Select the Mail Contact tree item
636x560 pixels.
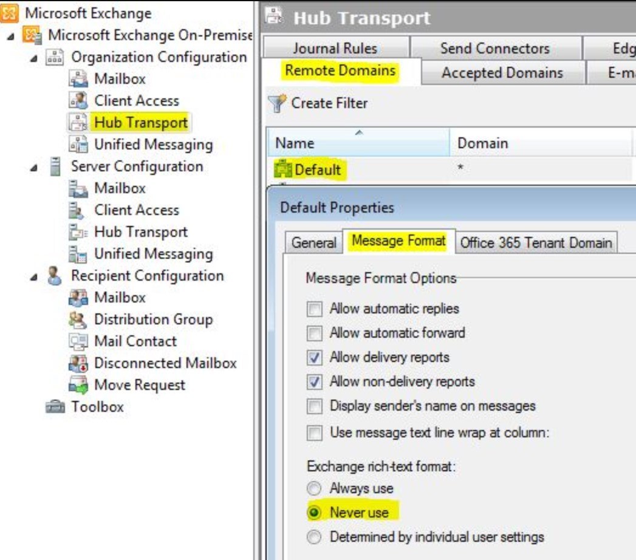(x=135, y=341)
